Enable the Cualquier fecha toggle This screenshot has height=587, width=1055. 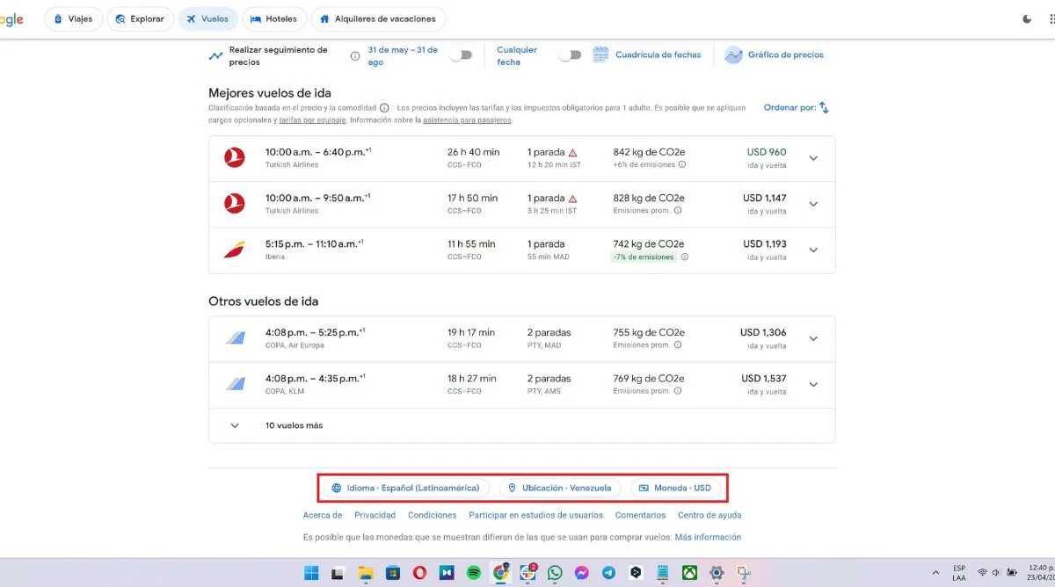tap(570, 54)
